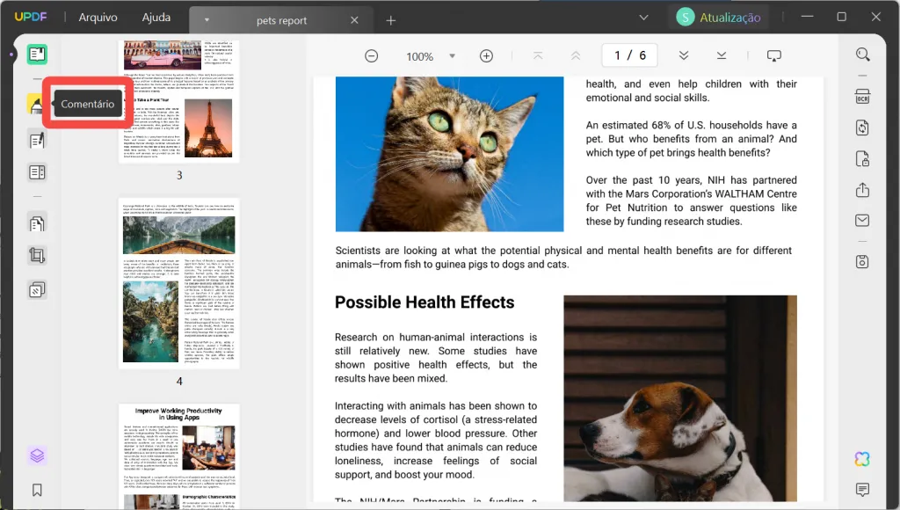Jump to the first page arrow
This screenshot has height=510, width=900.
pos(538,55)
